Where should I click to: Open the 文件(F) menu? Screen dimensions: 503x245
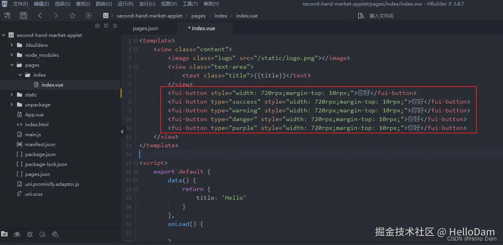point(21,4)
